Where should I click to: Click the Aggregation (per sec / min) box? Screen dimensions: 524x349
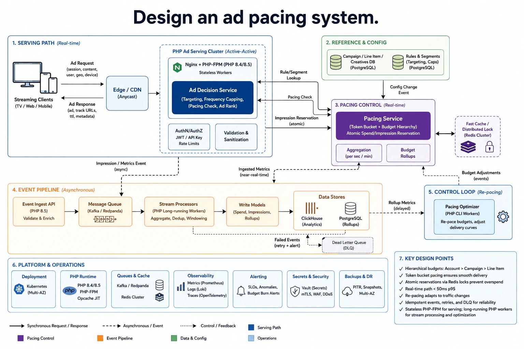click(x=359, y=153)
